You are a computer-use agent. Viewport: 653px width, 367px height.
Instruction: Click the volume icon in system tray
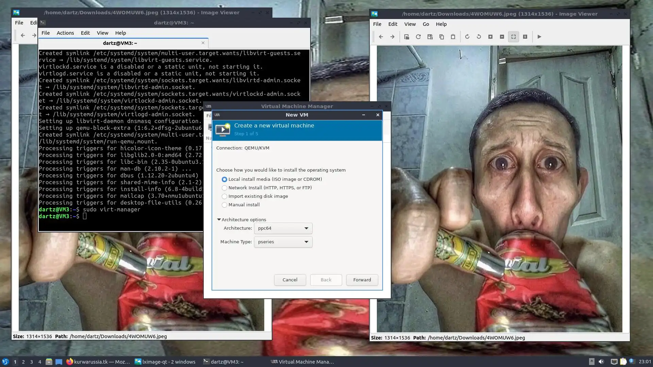pyautogui.click(x=601, y=362)
